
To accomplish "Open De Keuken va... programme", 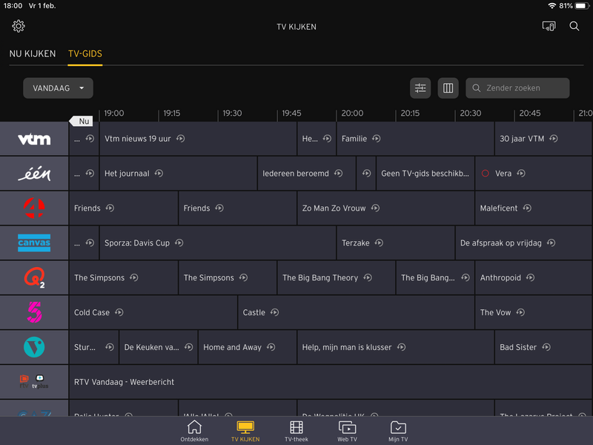I will [x=159, y=347].
